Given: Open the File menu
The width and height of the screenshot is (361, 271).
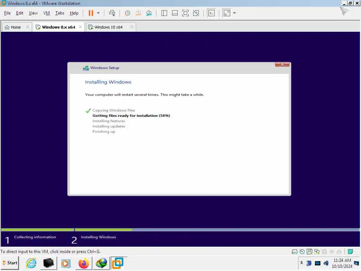Looking at the screenshot, I should 7,13.
